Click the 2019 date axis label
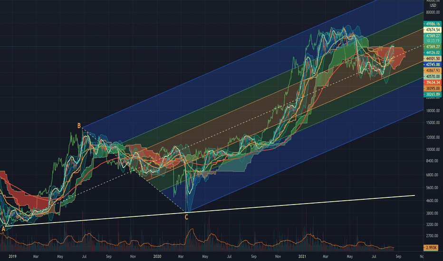Viewport: 443px width, 261px height. pos(12,256)
